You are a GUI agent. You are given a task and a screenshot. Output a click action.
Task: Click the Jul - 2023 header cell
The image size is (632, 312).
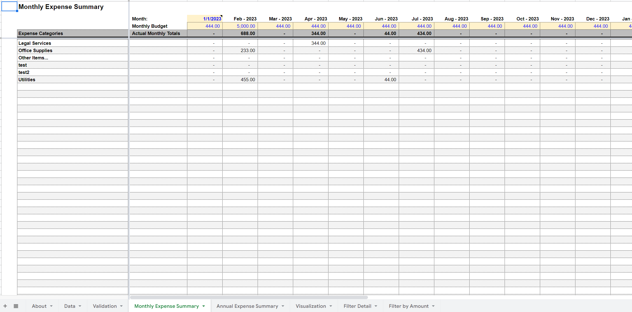coord(416,19)
